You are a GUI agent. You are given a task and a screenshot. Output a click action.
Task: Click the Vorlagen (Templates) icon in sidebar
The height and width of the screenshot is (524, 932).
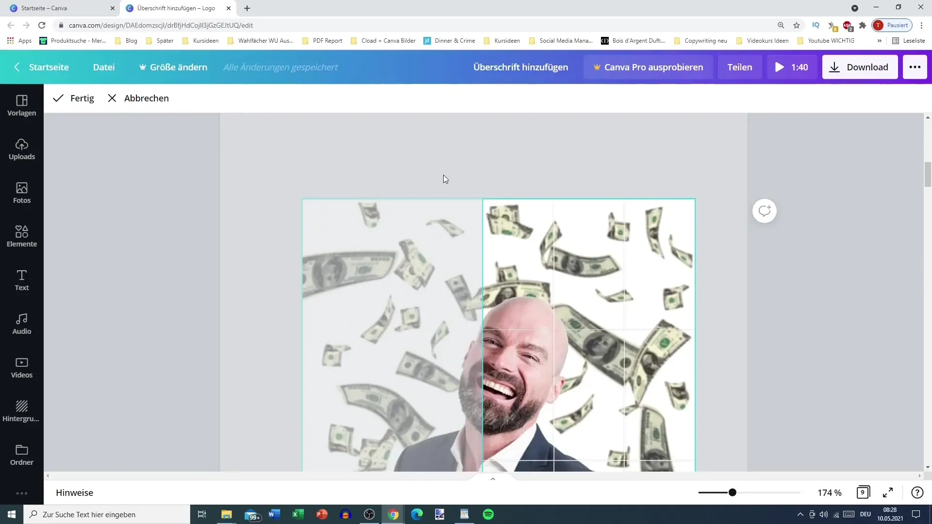[21, 105]
